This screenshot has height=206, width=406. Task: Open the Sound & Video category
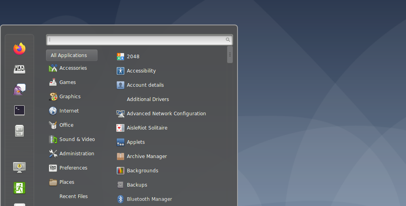tap(77, 139)
